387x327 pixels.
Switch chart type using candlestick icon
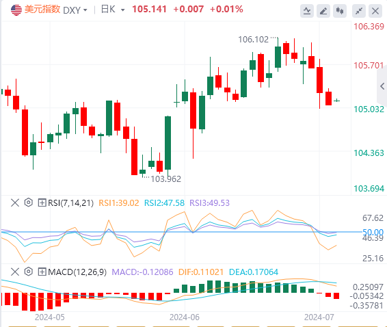pos(340,11)
